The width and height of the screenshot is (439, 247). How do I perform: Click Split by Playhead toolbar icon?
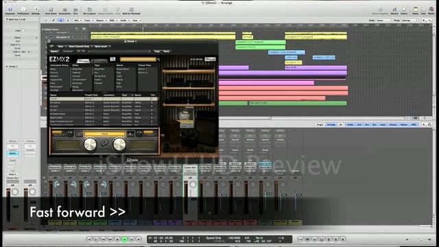coord(131,11)
